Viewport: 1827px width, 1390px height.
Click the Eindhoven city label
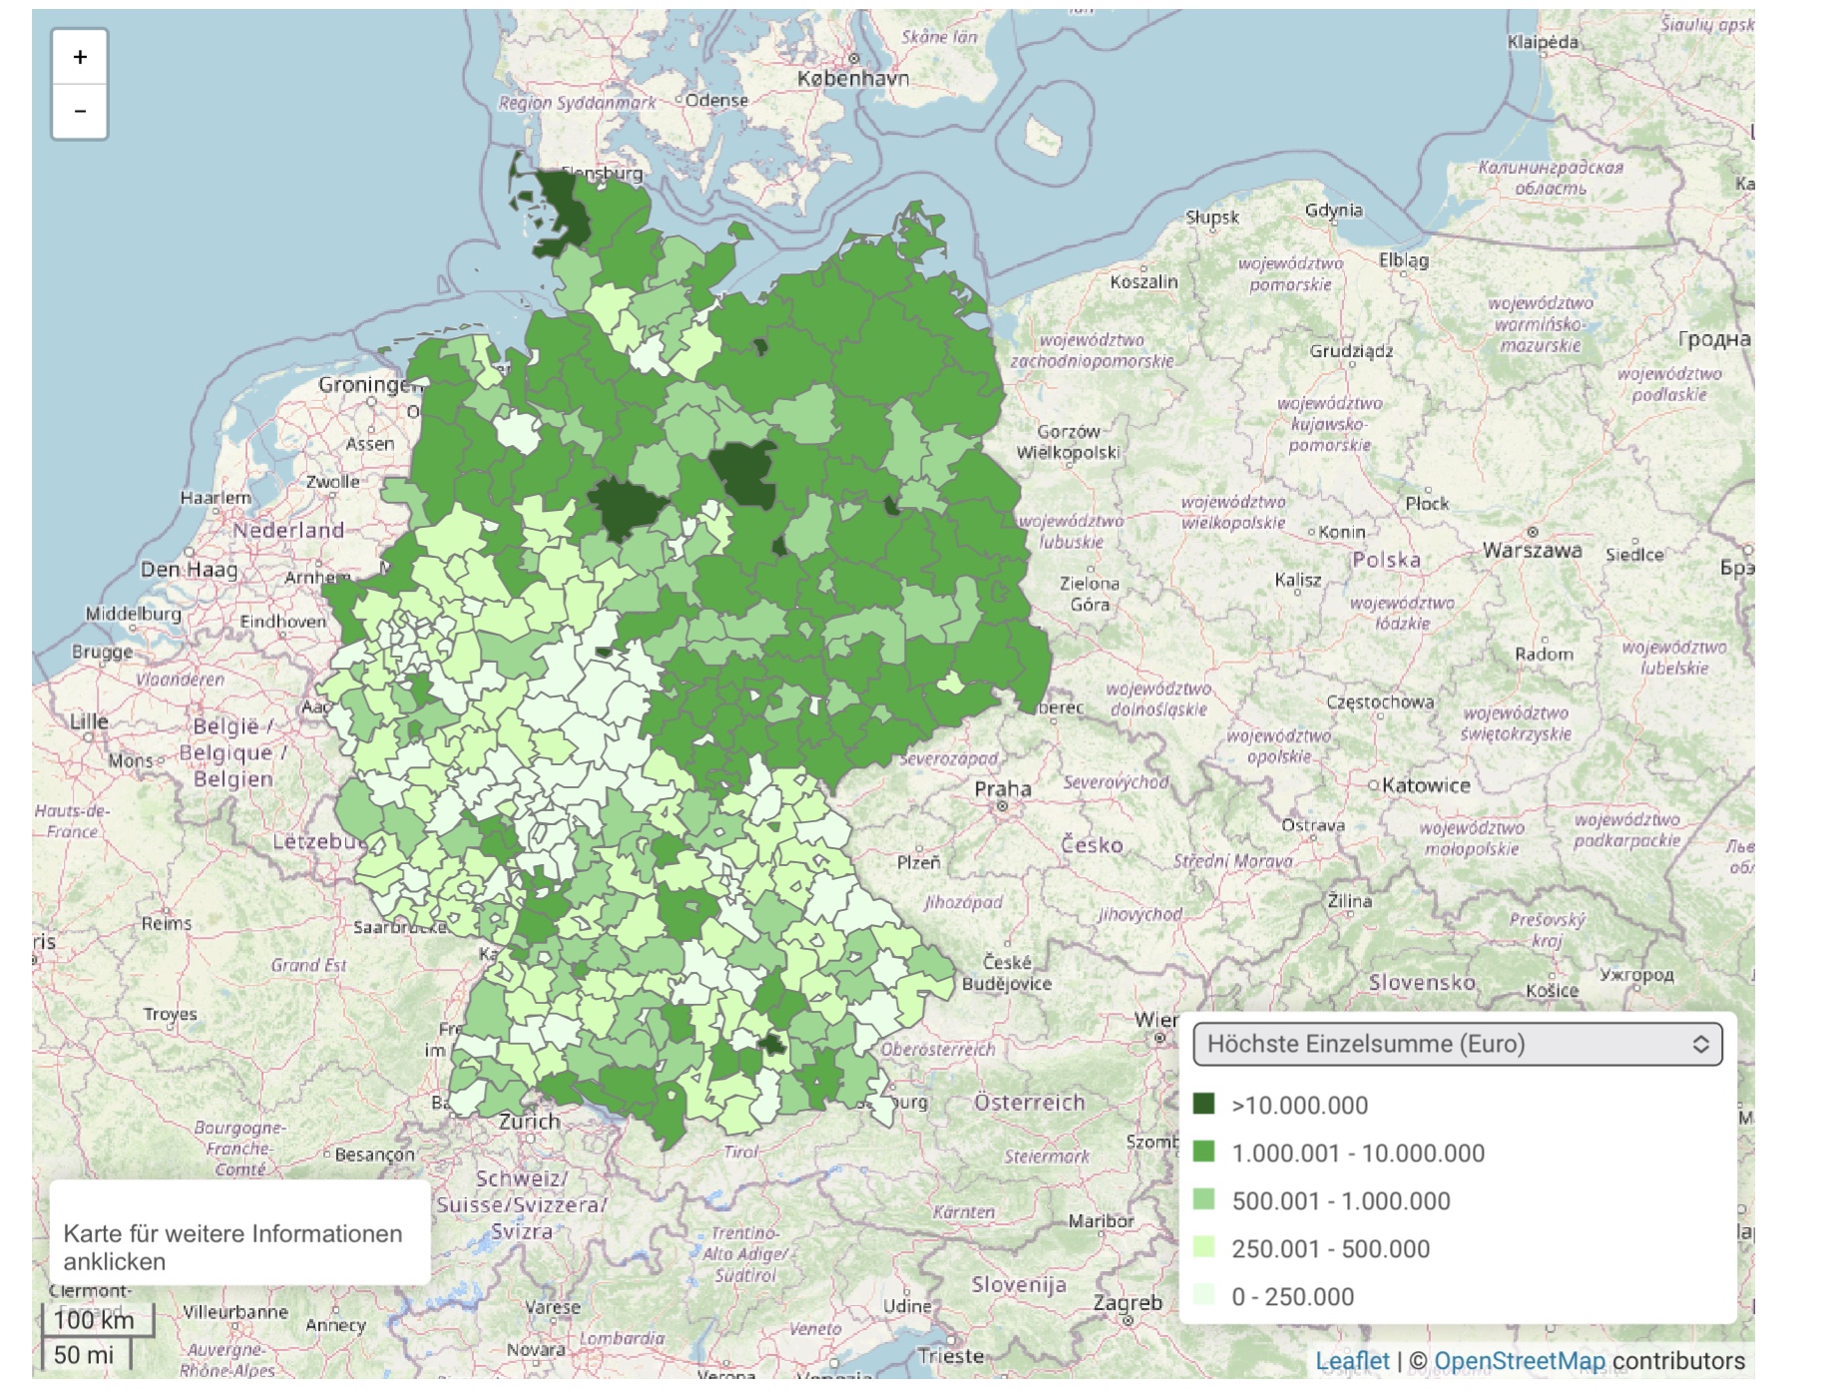(x=283, y=622)
